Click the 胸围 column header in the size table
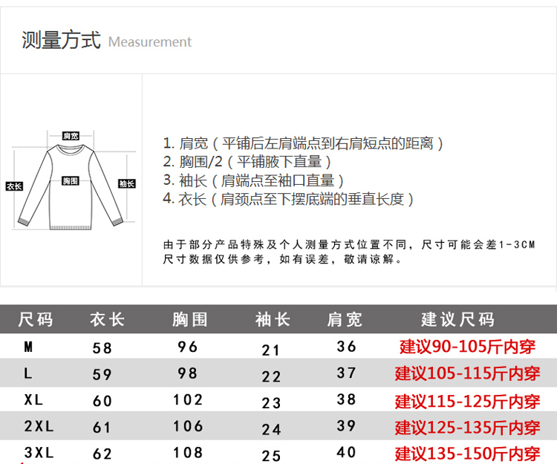Screen dimensions: 557x464 (189, 320)
